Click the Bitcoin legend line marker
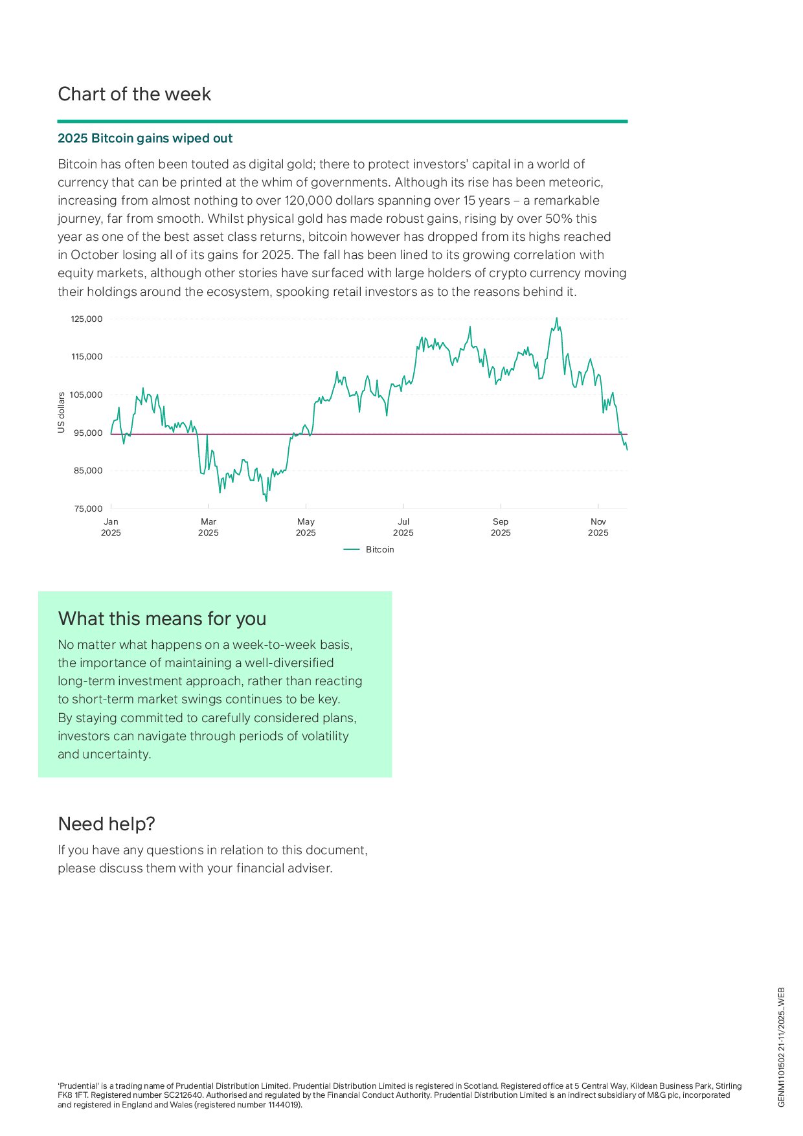The image size is (803, 1136). coord(351,549)
